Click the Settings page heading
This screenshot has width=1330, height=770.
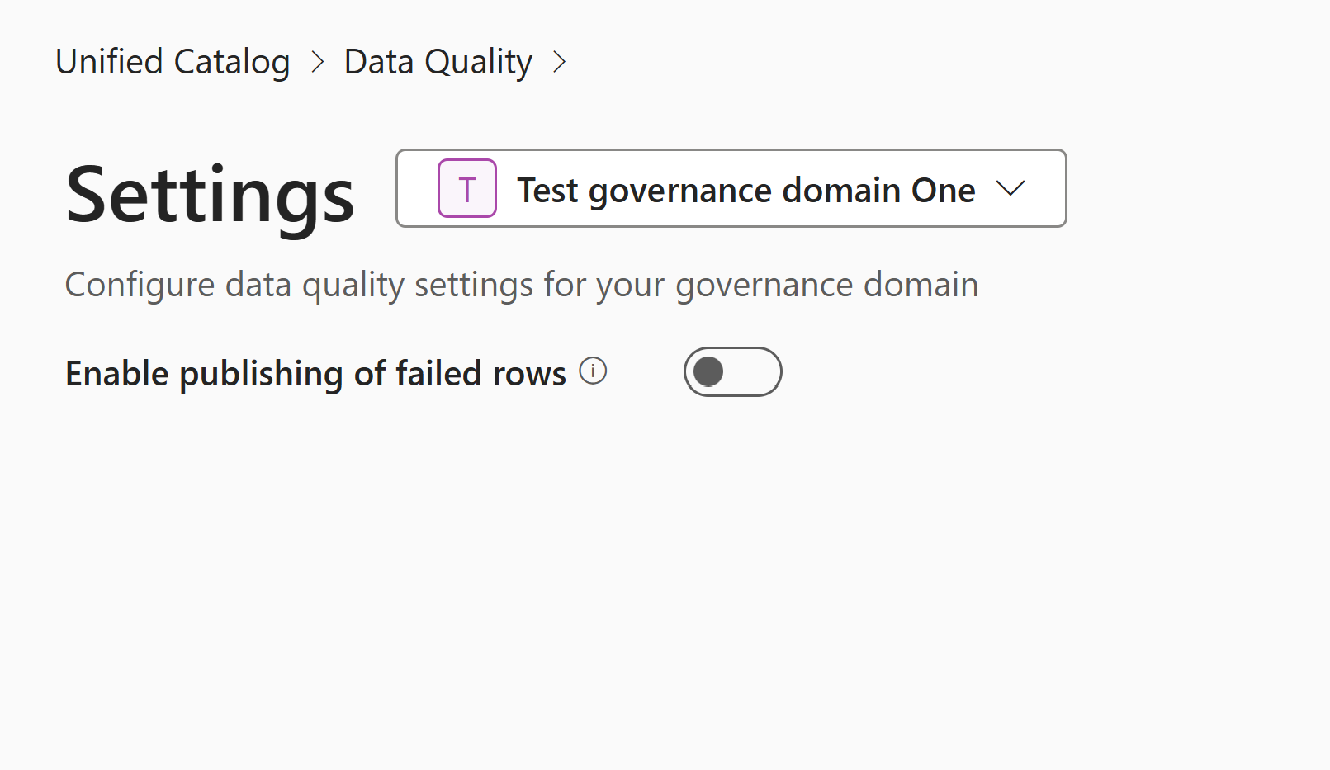210,194
